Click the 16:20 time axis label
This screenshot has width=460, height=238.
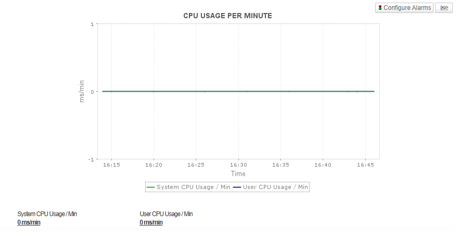click(x=154, y=165)
